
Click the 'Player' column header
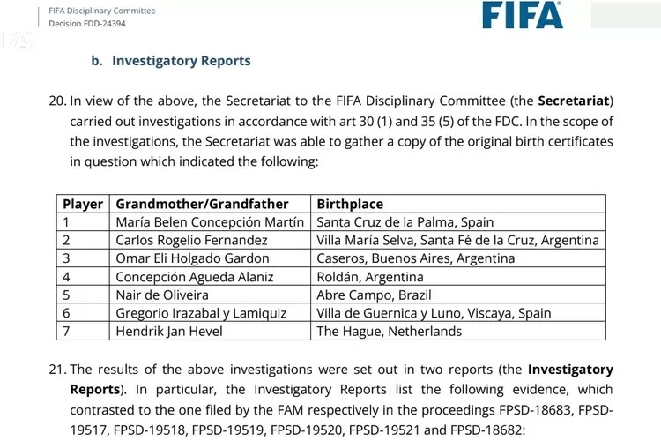(83, 204)
